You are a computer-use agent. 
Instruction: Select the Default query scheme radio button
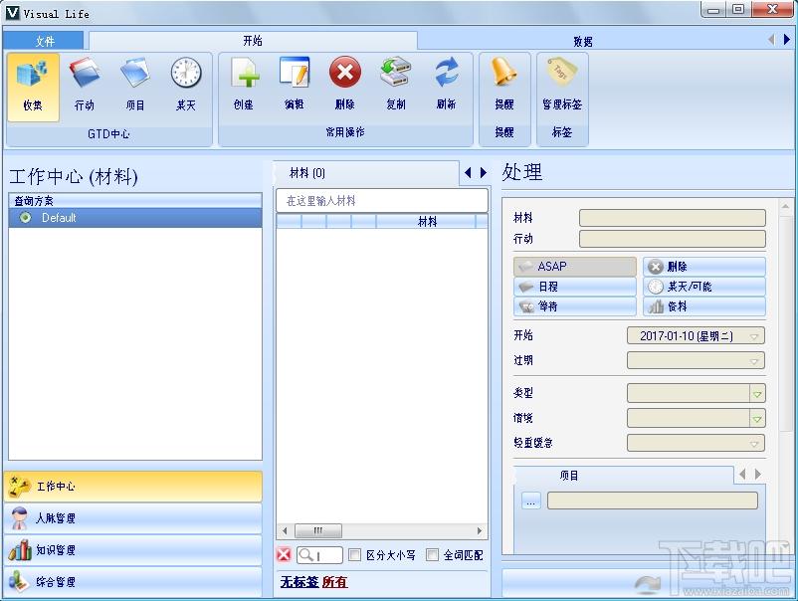click(x=25, y=218)
